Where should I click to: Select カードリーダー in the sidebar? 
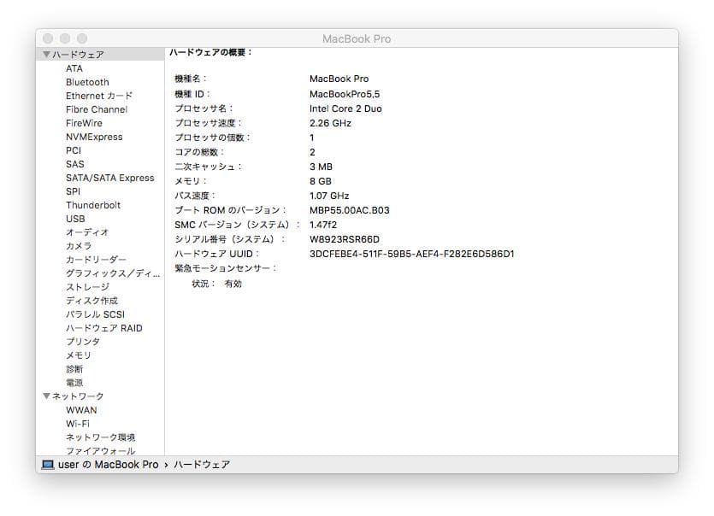pyautogui.click(x=96, y=260)
